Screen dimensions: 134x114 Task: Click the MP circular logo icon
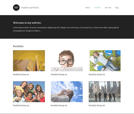click(x=16, y=8)
